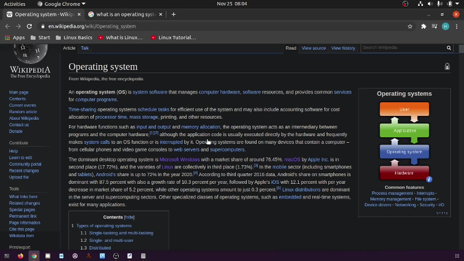Viewport: 464px width, 261px height.
Task: Open the text editor icon in the dock
Action: [x=129, y=256]
